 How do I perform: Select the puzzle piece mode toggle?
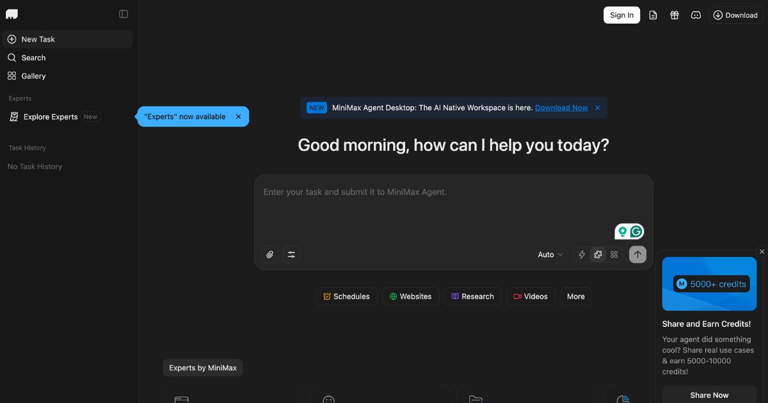598,255
